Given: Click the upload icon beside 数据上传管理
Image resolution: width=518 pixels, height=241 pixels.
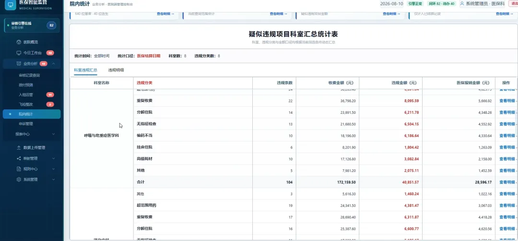Looking at the screenshot, I should (x=19, y=148).
